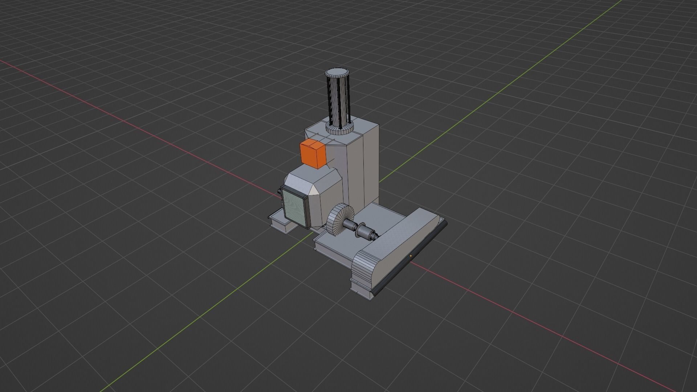Viewport: 697px width, 392px height.
Task: Select the ring collar at the chimney base
Action: tap(339, 128)
